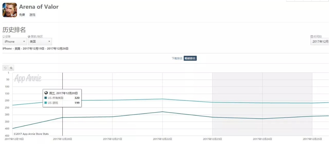Screen dimensions: 329x144
Task: Click the 历史排名 heading
Action: (14, 30)
